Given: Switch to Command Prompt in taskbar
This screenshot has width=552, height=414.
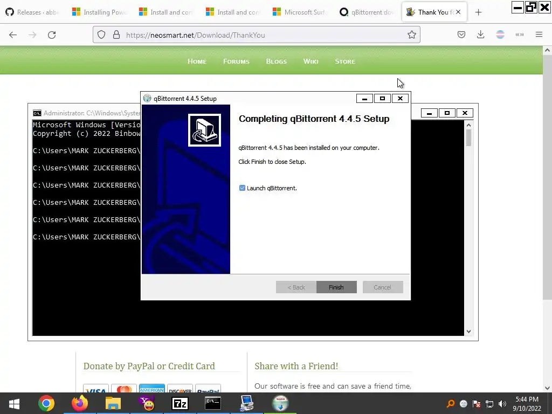Looking at the screenshot, I should click(x=213, y=403).
